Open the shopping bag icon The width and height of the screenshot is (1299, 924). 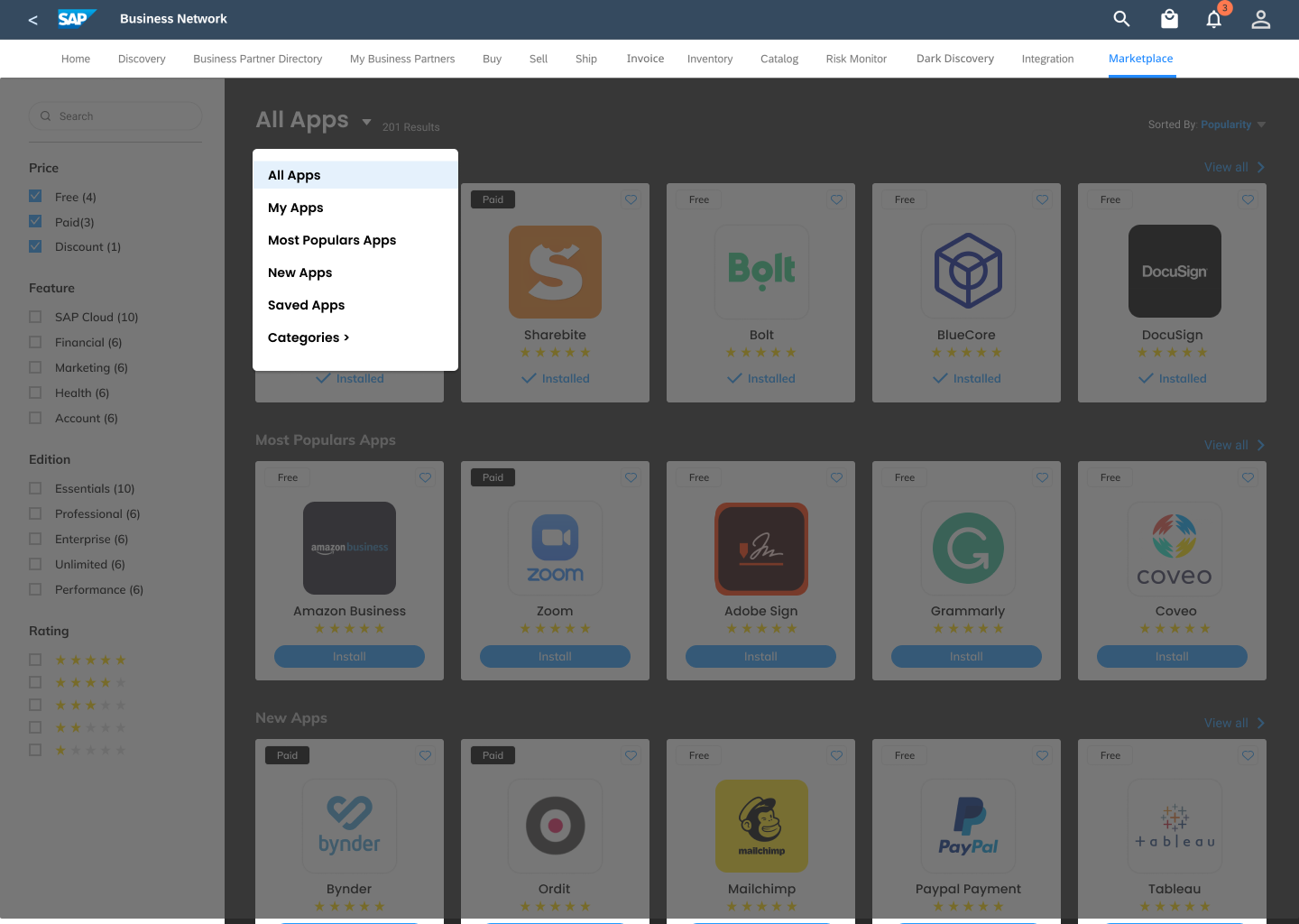click(1169, 19)
